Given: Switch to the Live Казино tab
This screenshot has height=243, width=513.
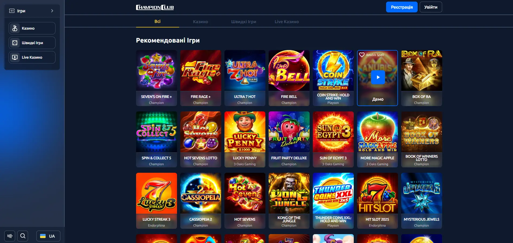Looking at the screenshot, I should click(x=287, y=22).
